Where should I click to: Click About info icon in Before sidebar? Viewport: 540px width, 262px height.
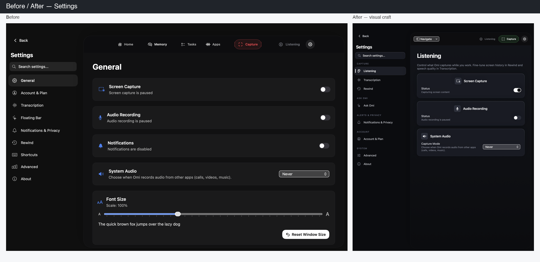click(15, 179)
